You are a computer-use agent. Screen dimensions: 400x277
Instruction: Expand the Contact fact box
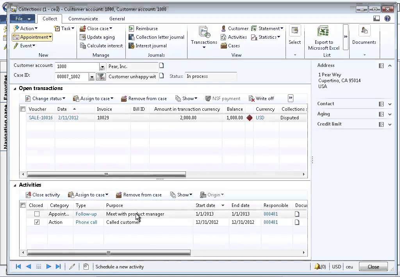coord(390,104)
